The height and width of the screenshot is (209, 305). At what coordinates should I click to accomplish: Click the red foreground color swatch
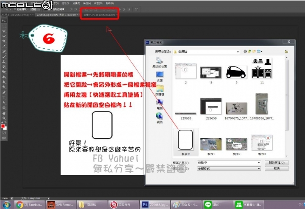pos(3,126)
